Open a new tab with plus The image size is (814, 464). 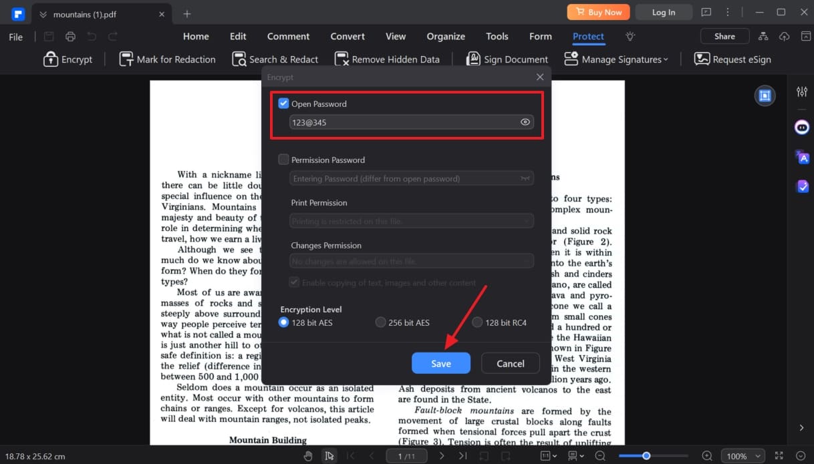(x=187, y=13)
